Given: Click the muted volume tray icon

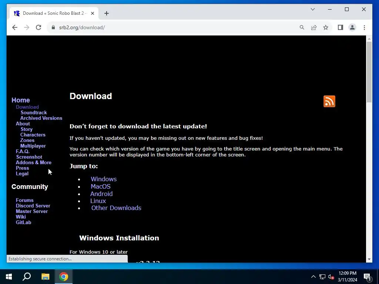Looking at the screenshot, I should [x=331, y=277].
